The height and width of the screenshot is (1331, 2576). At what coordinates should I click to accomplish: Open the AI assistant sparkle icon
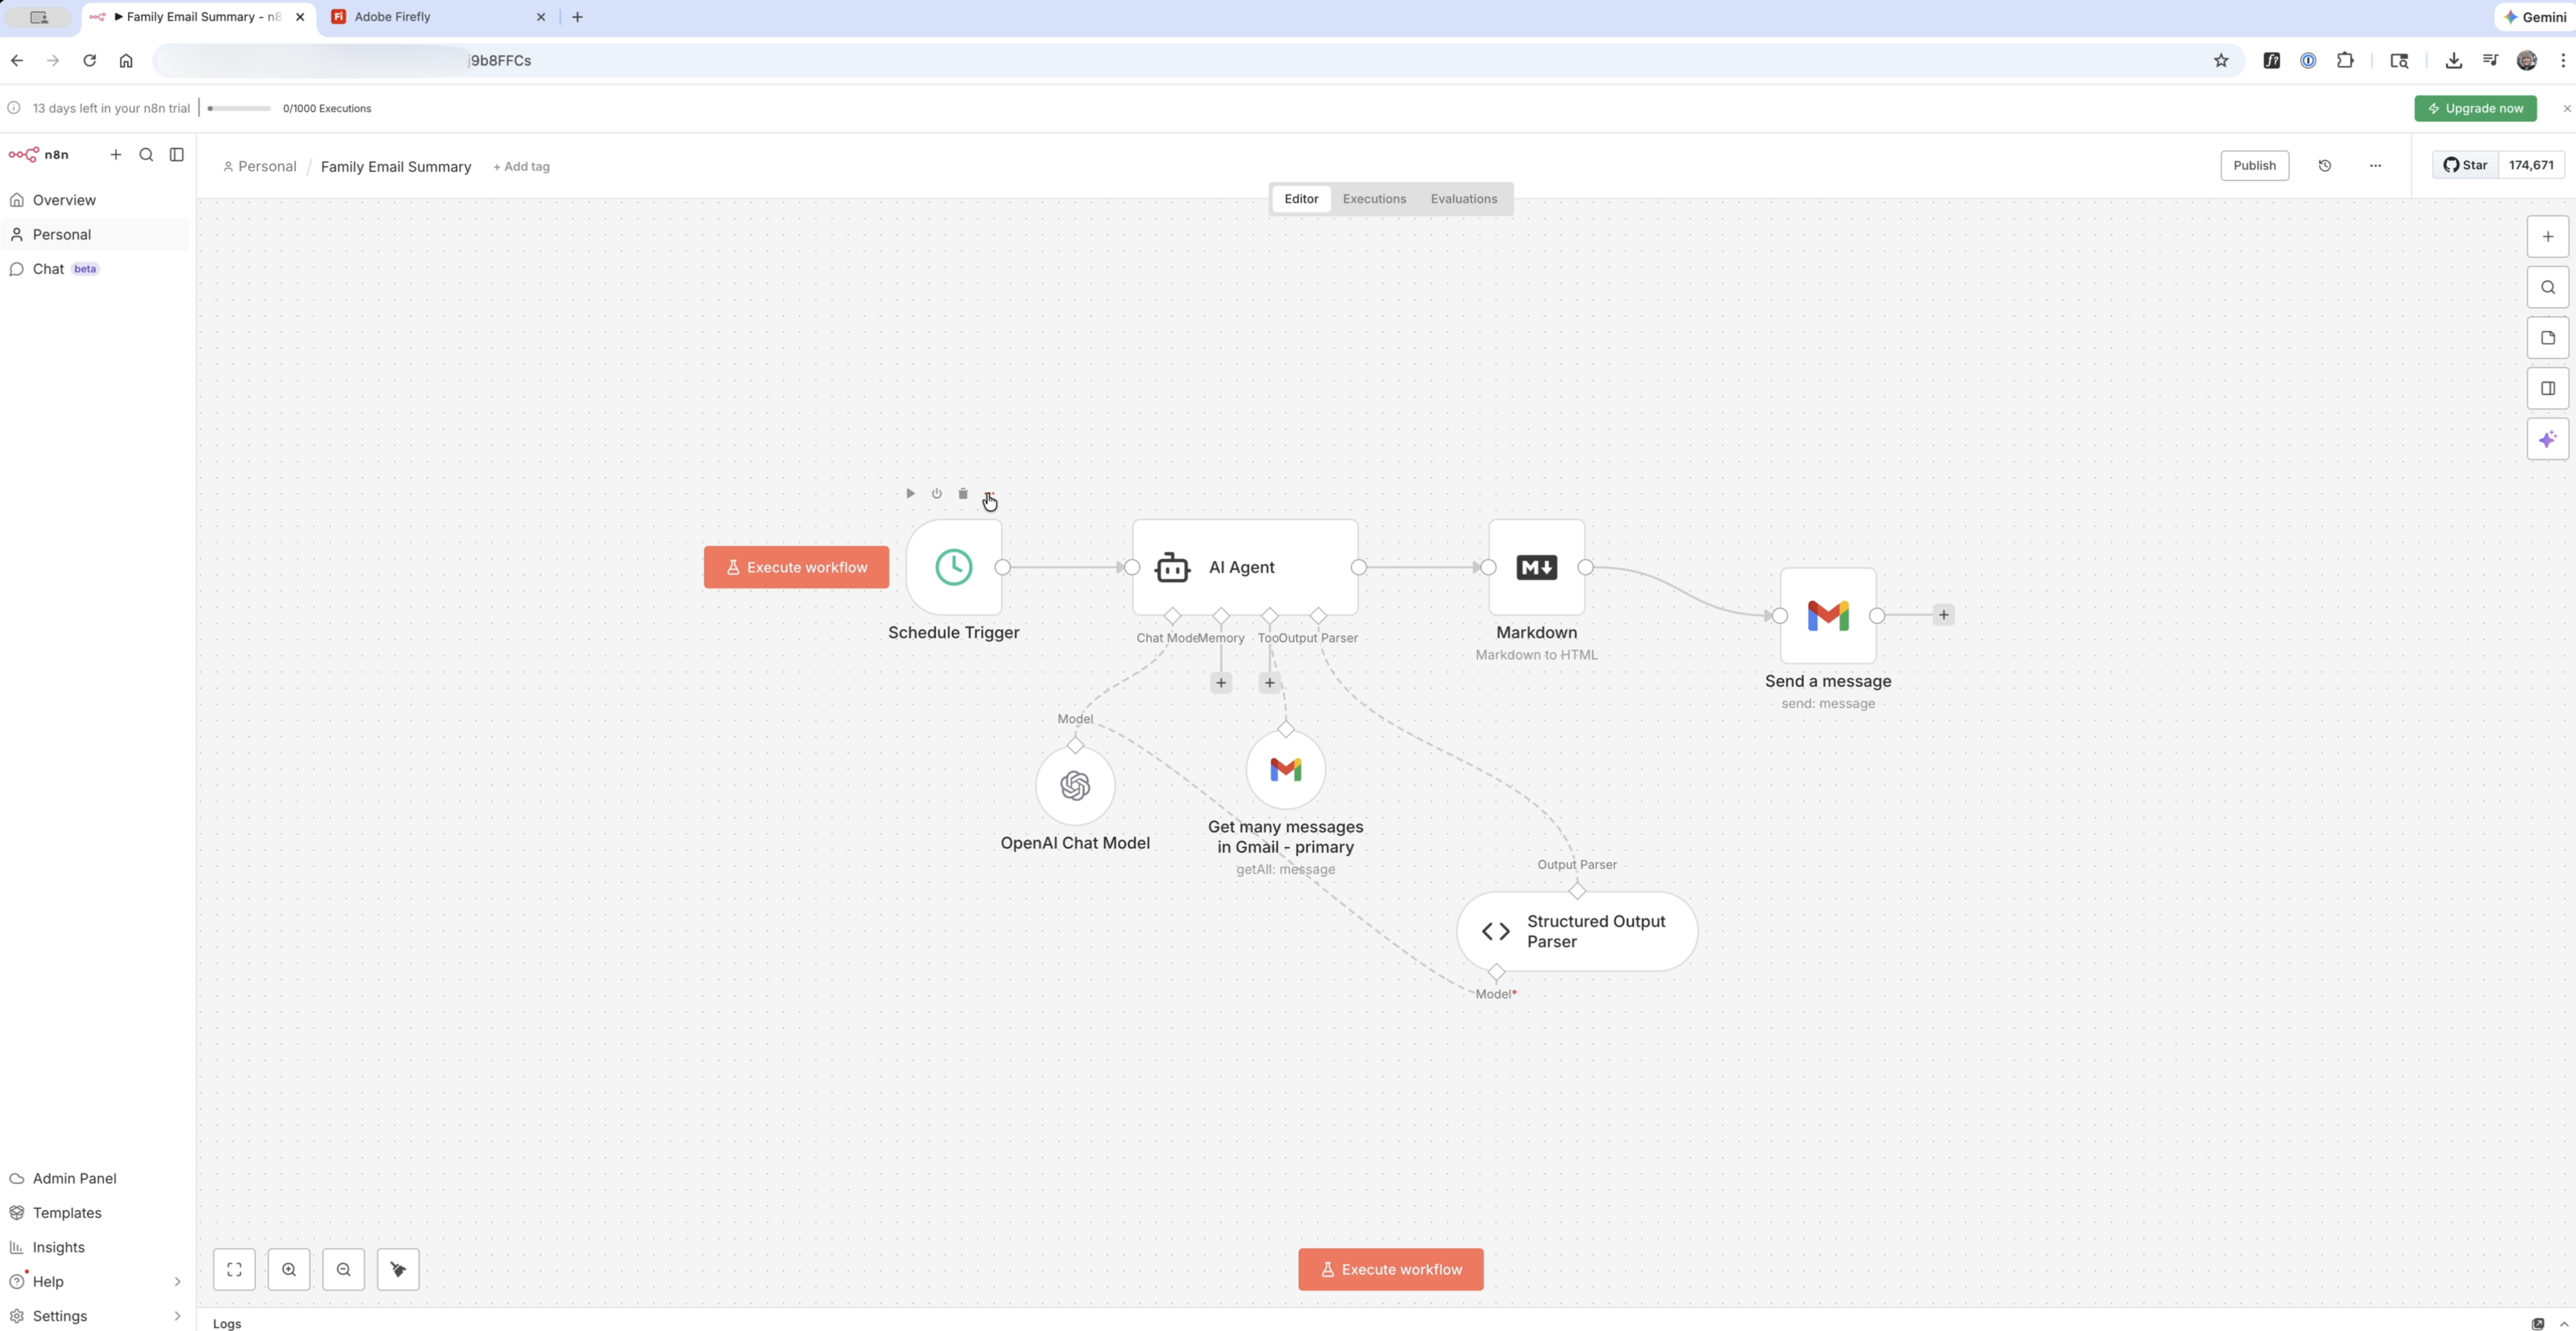[x=2547, y=439]
